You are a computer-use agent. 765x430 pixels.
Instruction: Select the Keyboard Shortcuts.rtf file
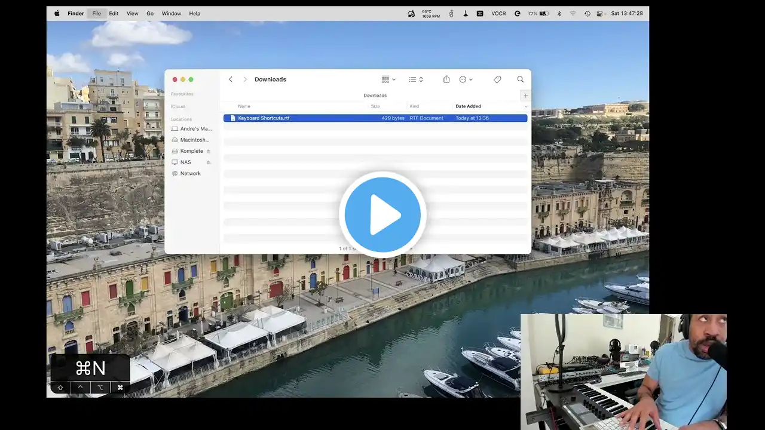[264, 118]
